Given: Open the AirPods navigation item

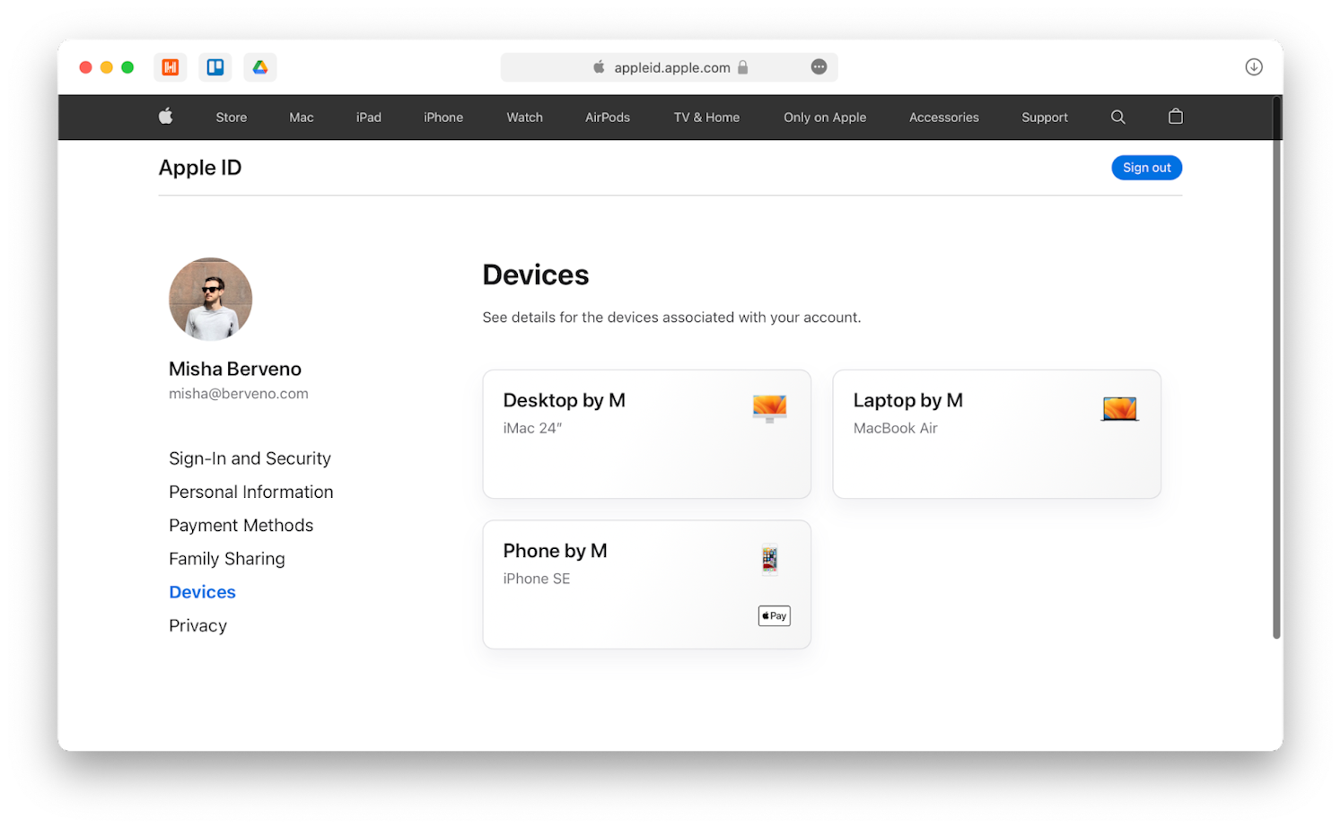Looking at the screenshot, I should pos(607,117).
